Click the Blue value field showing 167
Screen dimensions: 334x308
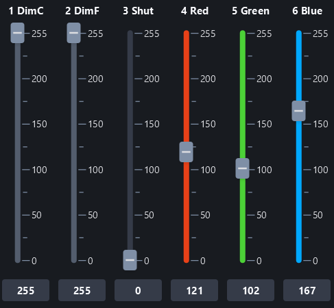(x=307, y=290)
